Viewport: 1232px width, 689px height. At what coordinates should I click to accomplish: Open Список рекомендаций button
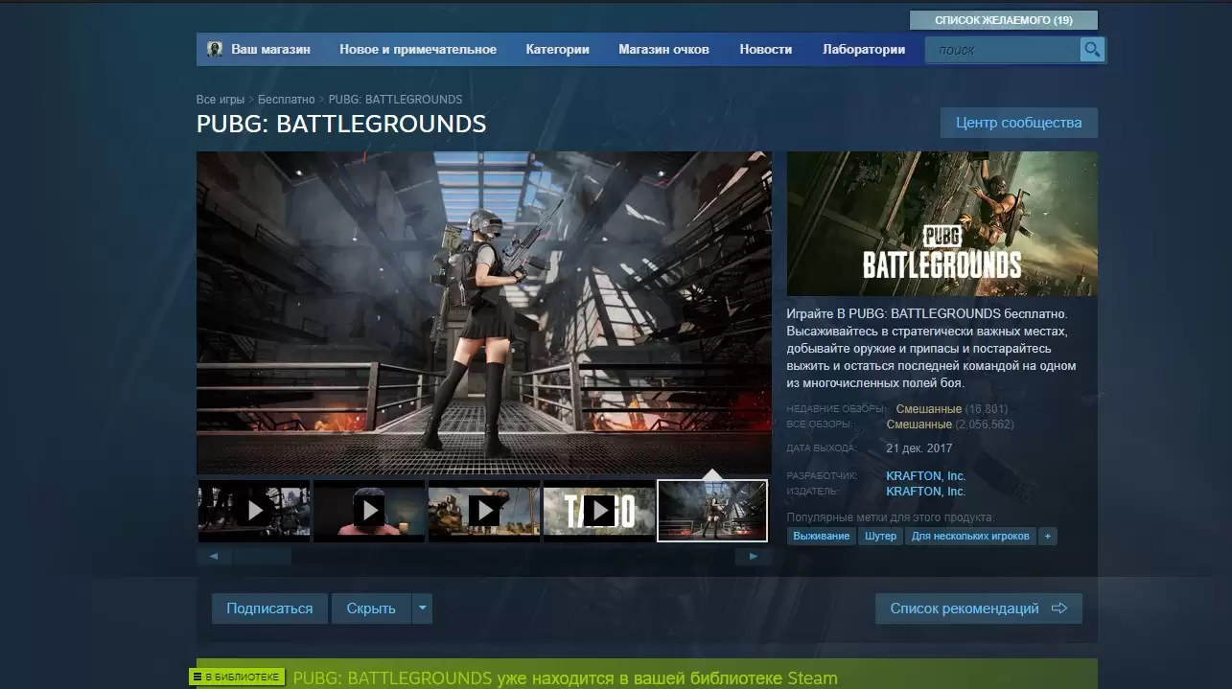coord(979,609)
